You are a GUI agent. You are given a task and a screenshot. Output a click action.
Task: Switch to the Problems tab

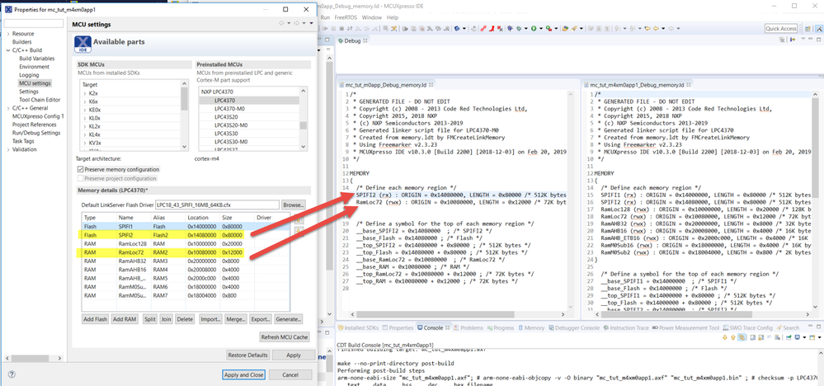467,327
